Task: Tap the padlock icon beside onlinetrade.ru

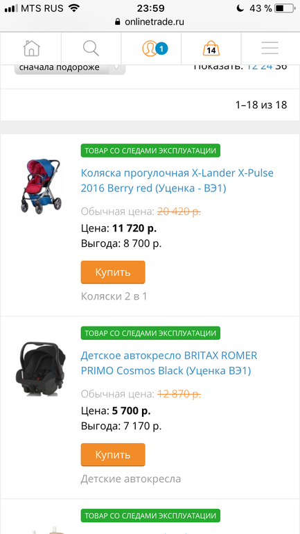Action: click(118, 22)
